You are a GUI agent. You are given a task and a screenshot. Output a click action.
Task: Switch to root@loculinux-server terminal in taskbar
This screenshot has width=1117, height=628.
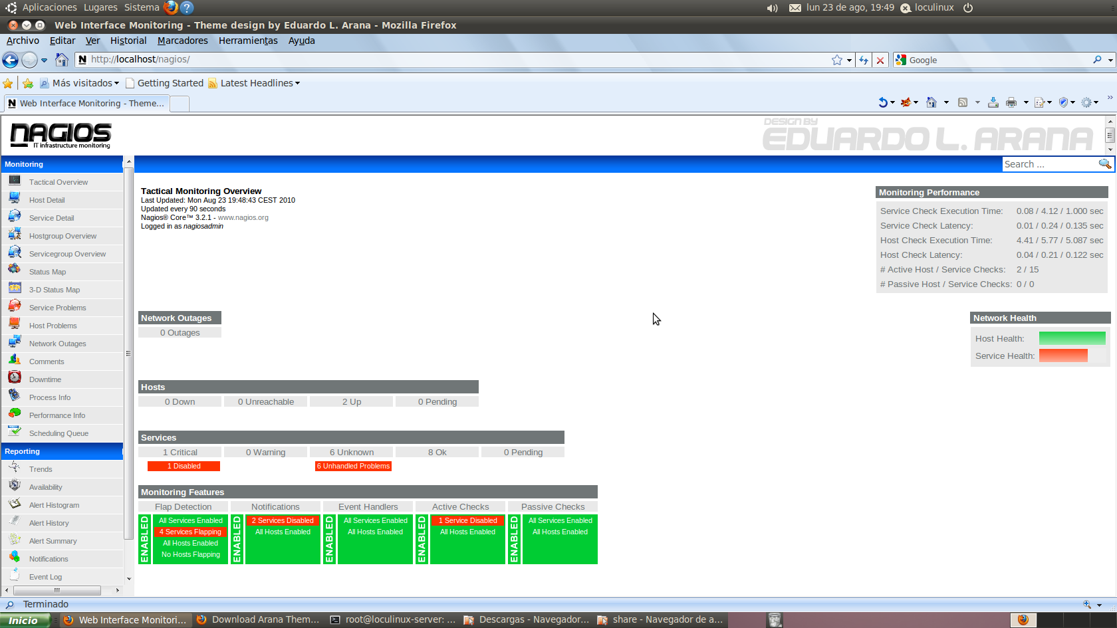point(393,620)
